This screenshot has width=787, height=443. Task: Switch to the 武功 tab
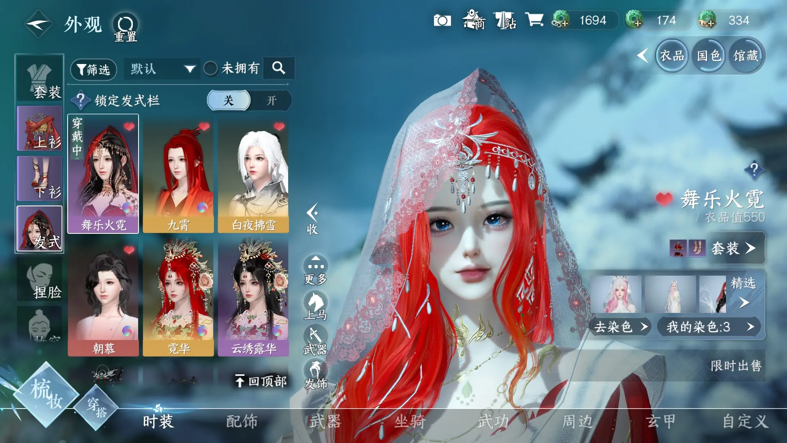[493, 421]
